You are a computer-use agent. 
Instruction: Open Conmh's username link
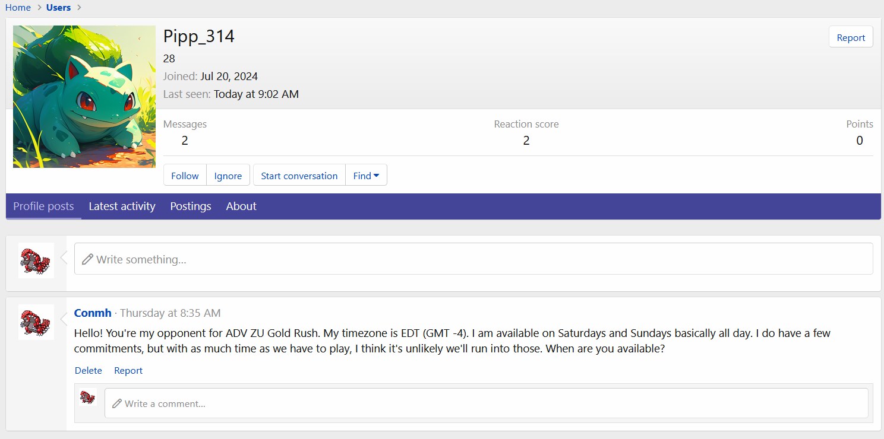(93, 313)
